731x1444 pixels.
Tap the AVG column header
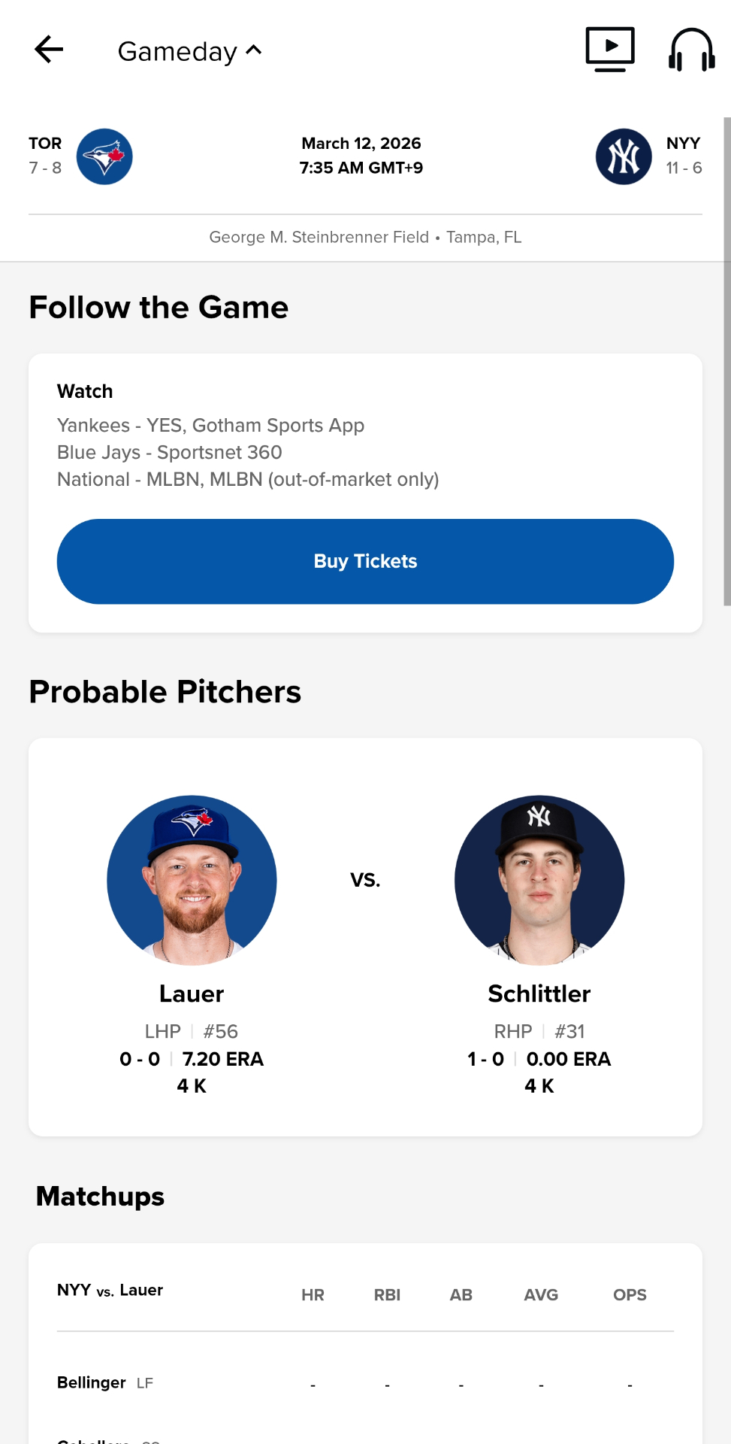coord(541,1294)
